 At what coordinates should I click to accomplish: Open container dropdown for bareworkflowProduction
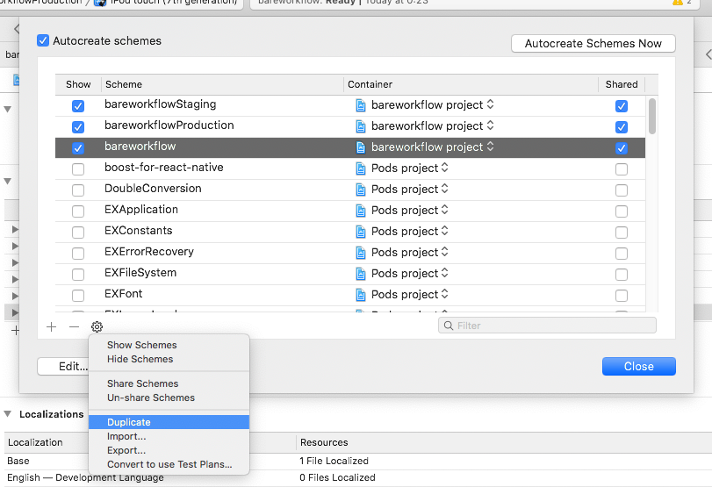(x=491, y=125)
